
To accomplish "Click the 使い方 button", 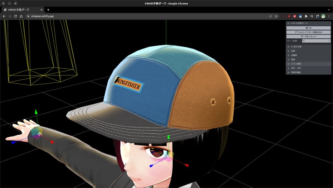I will point(308,28).
